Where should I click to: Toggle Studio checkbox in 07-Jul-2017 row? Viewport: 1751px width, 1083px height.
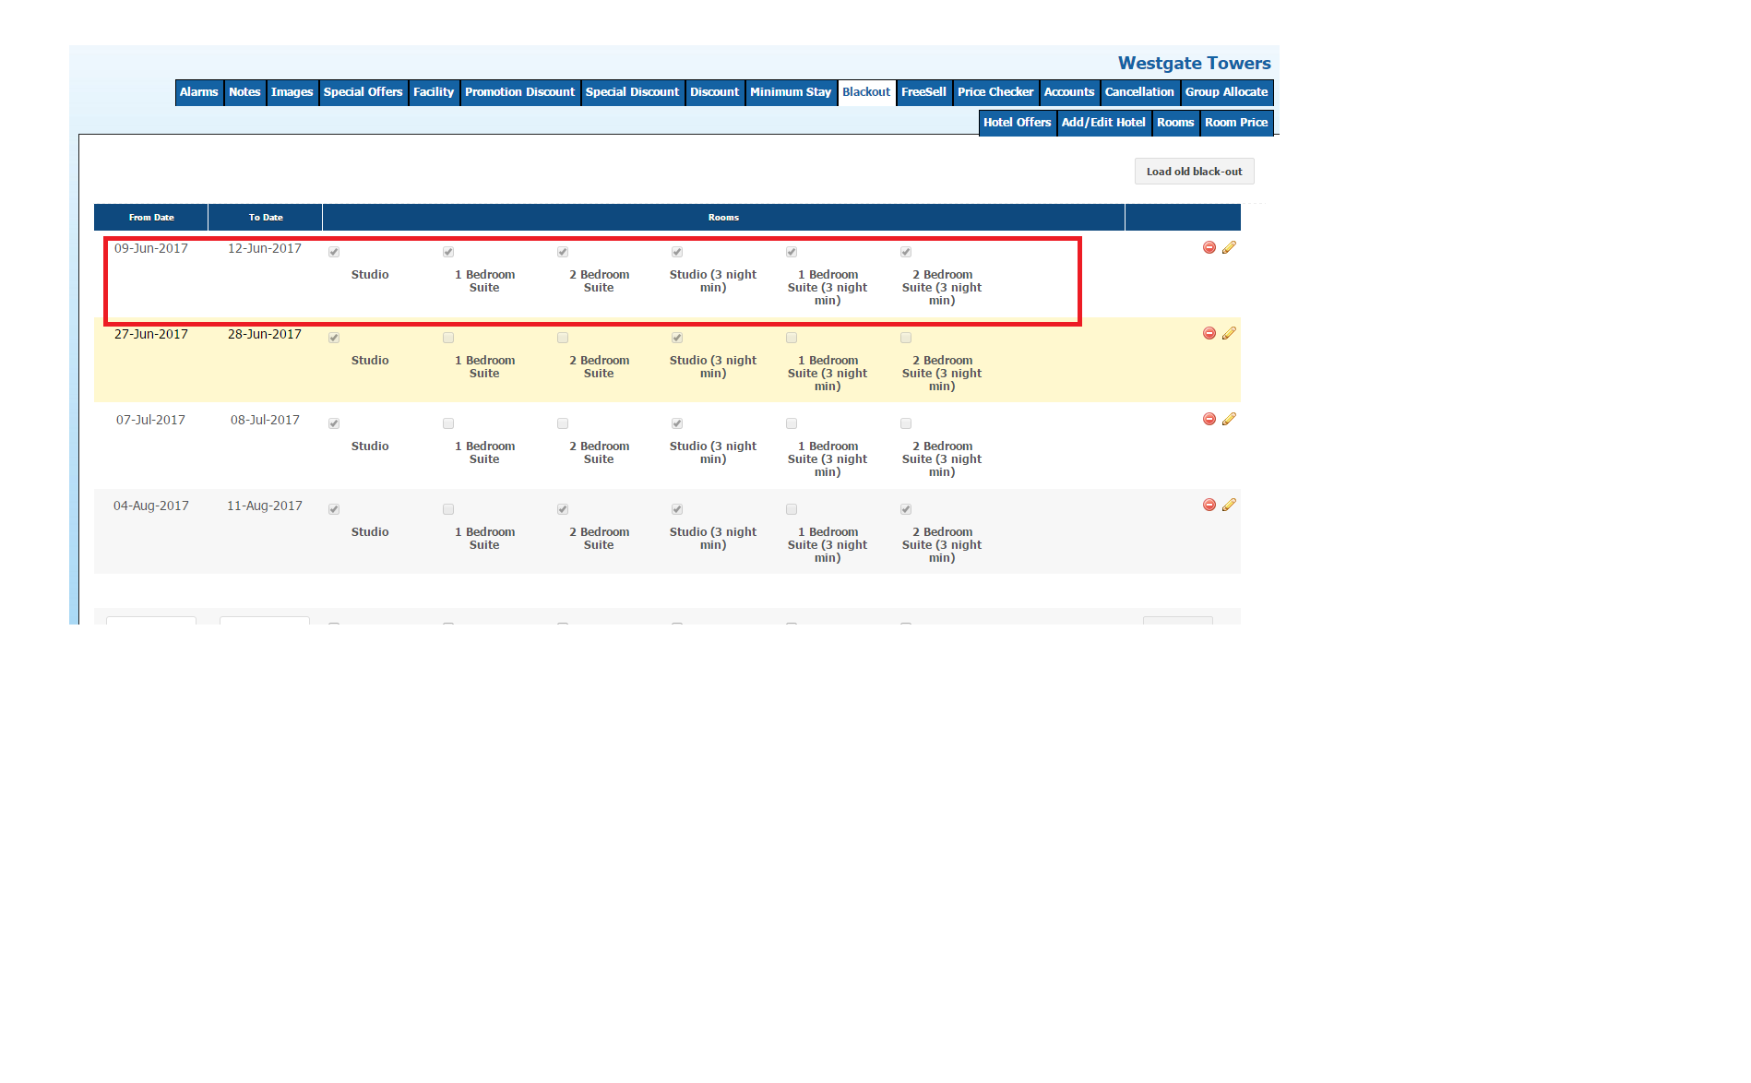334,423
